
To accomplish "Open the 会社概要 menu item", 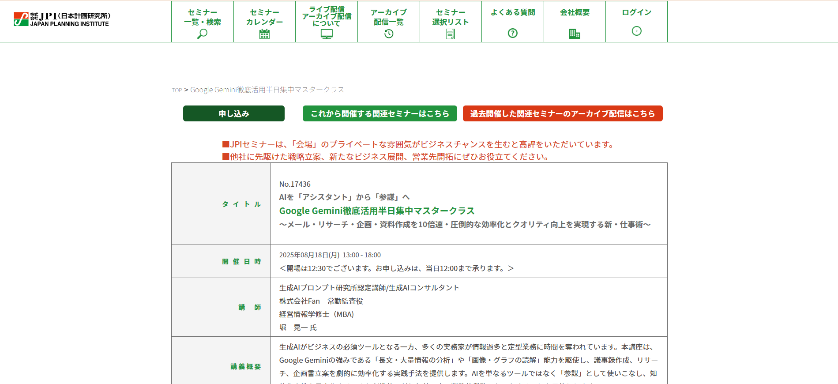I will [575, 22].
